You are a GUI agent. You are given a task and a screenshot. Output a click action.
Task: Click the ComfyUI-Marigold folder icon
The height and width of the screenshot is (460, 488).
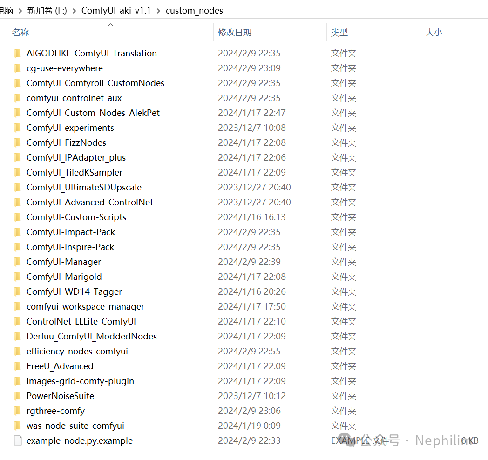(18, 277)
